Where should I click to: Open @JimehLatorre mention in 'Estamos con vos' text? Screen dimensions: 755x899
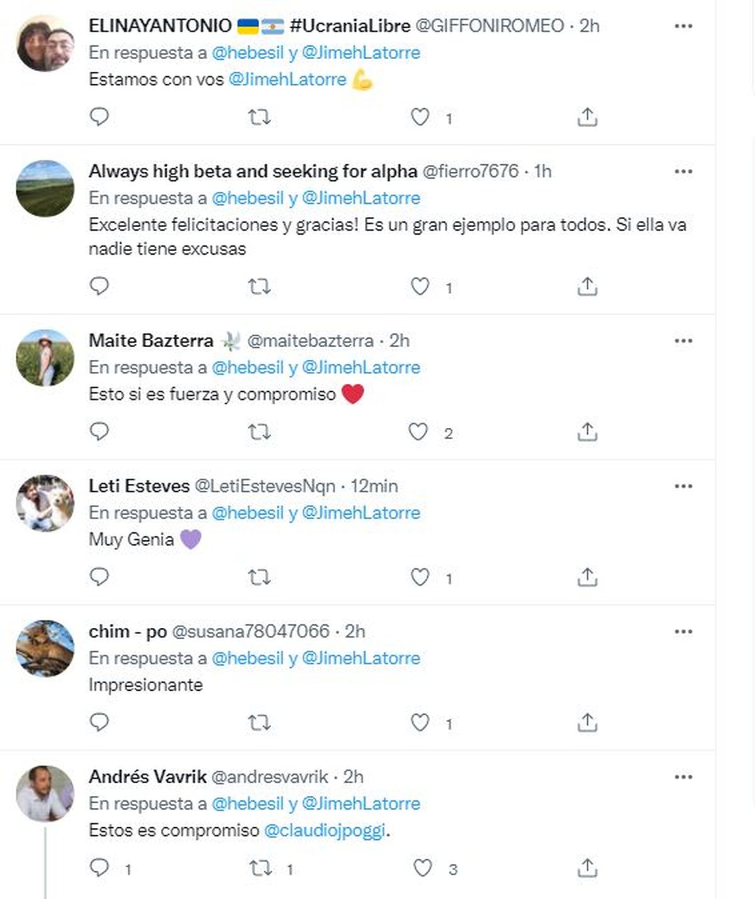[x=287, y=79]
